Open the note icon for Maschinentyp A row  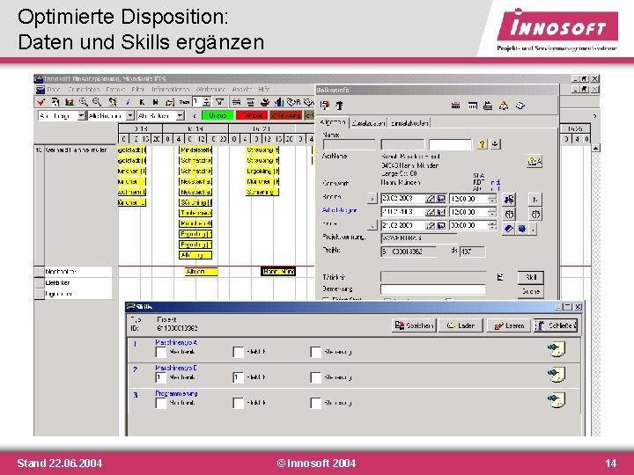point(557,349)
